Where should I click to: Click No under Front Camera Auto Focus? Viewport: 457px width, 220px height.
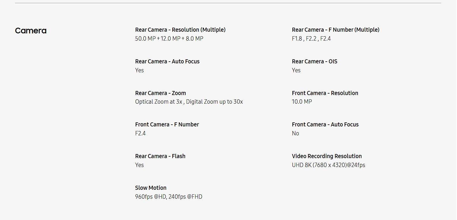(x=295, y=133)
